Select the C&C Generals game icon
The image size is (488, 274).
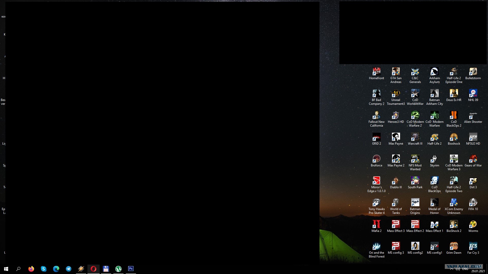(x=415, y=75)
